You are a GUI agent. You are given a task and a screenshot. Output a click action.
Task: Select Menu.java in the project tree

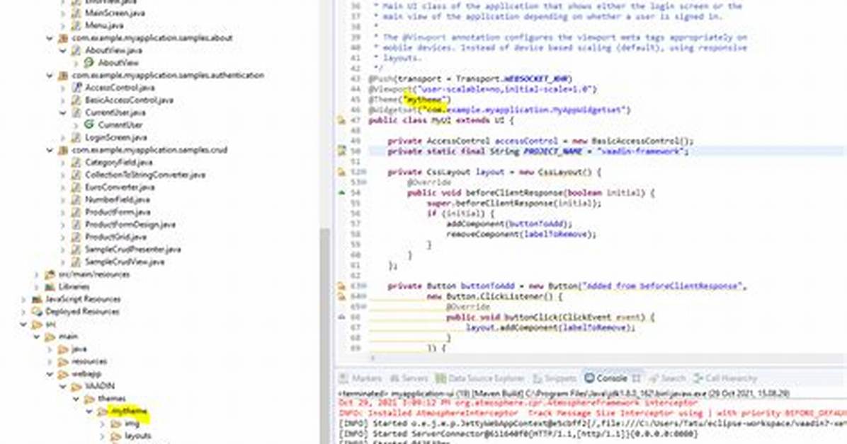point(103,25)
